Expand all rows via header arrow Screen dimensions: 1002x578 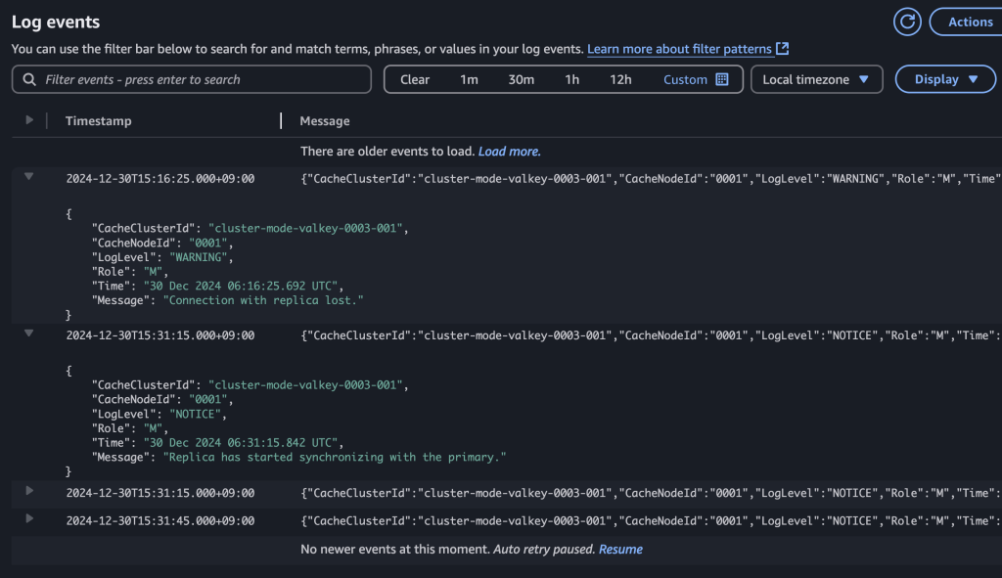pos(29,119)
